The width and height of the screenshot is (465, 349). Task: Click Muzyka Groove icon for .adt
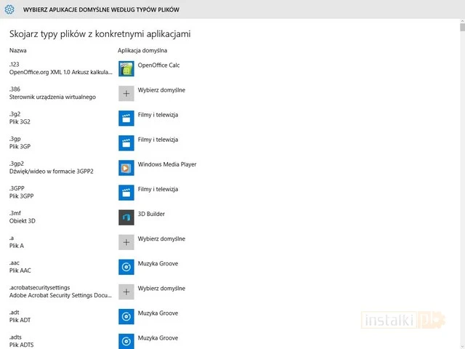pos(126,316)
